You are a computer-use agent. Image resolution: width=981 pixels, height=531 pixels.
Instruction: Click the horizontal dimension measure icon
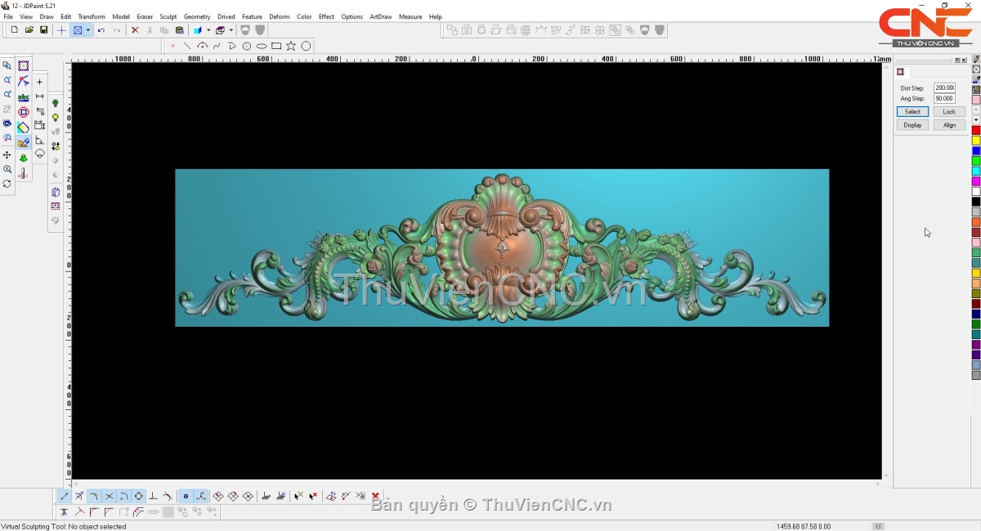pyautogui.click(x=39, y=96)
